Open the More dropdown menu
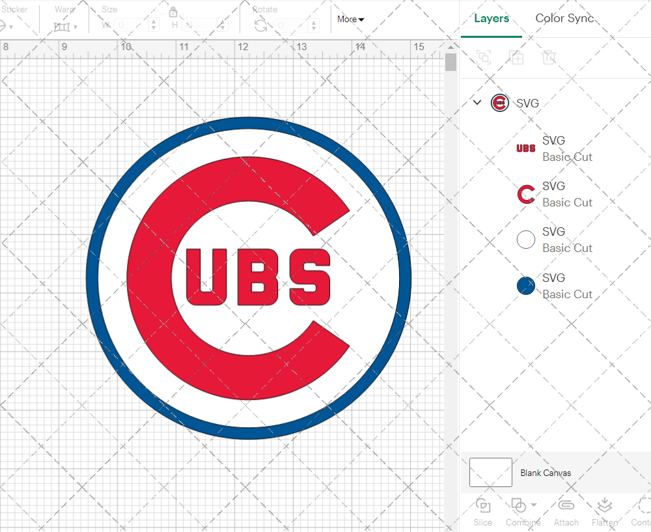This screenshot has height=532, width=651. click(350, 19)
